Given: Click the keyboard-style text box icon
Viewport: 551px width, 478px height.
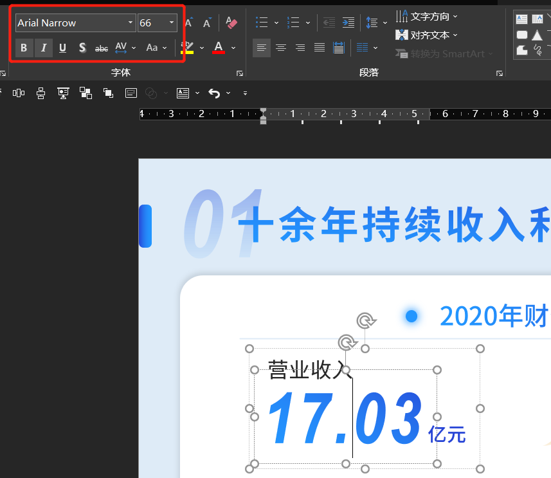Looking at the screenshot, I should tap(131, 93).
